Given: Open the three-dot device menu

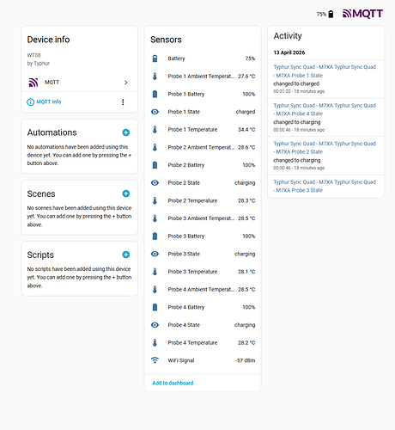Looking at the screenshot, I should 123,102.
